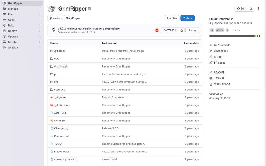Open the ChangeLog file
This screenshot has width=266, height=166.
[x=61, y=128]
